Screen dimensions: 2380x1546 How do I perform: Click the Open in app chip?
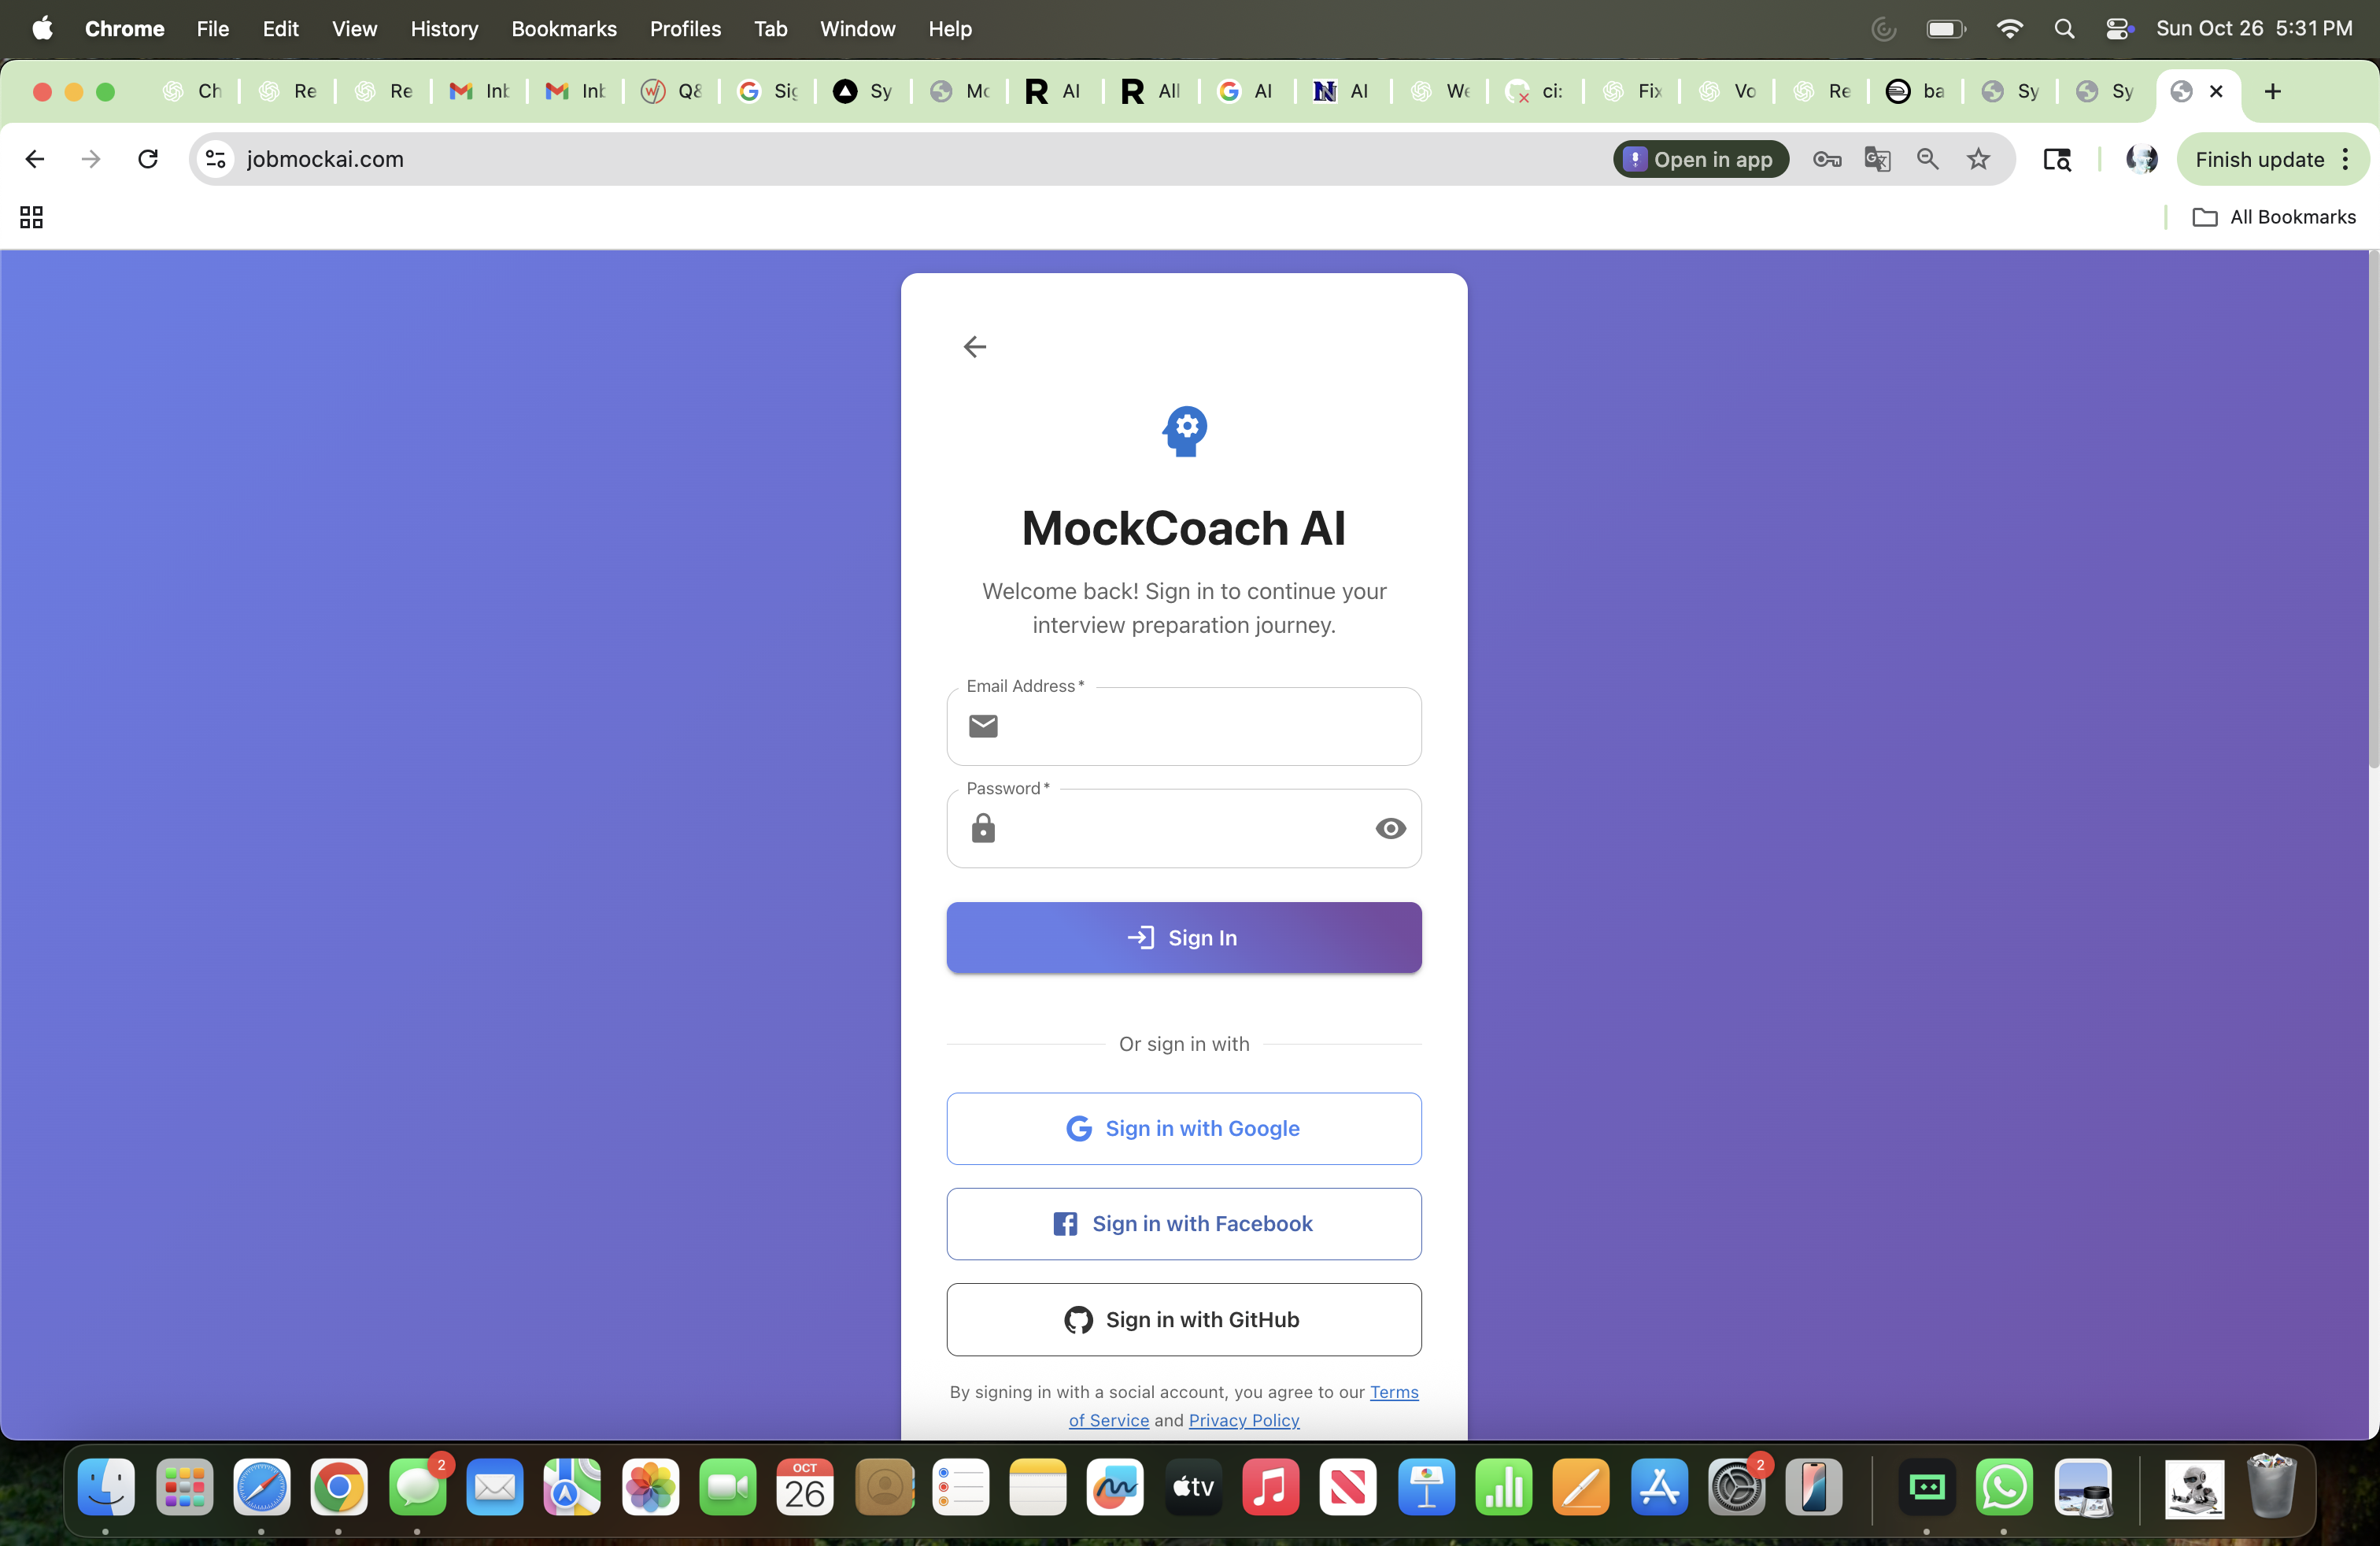pyautogui.click(x=1699, y=159)
